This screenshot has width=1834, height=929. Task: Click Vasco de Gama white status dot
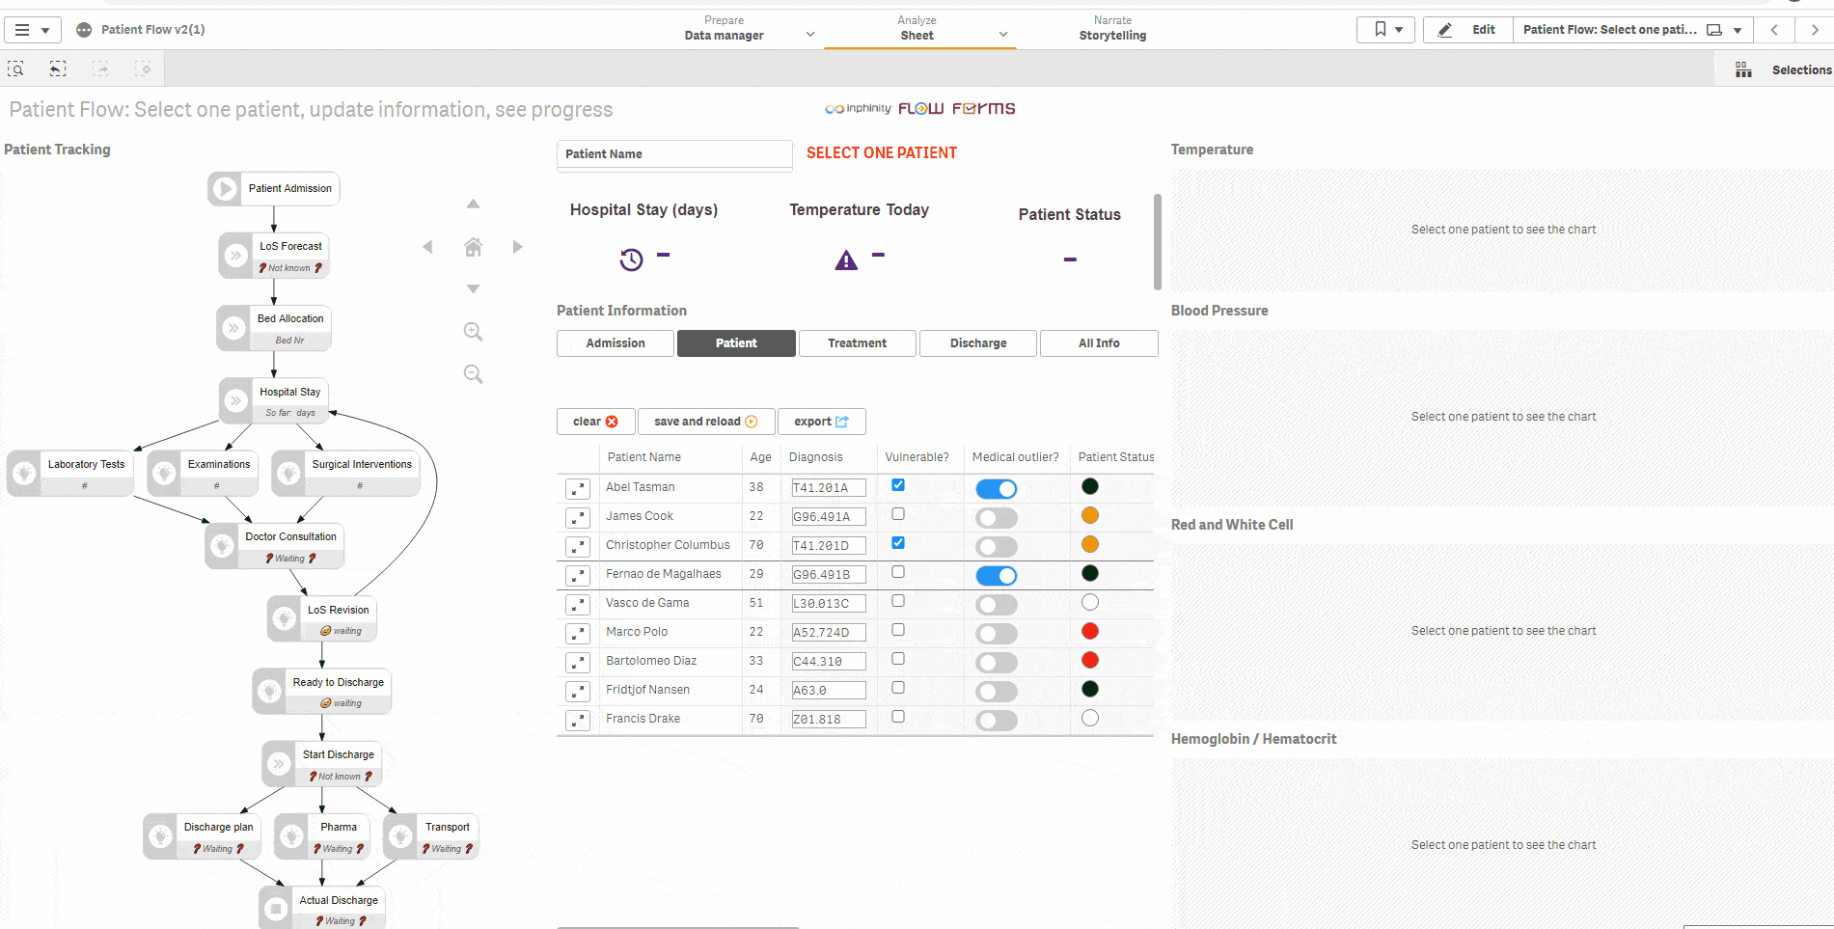point(1090,602)
